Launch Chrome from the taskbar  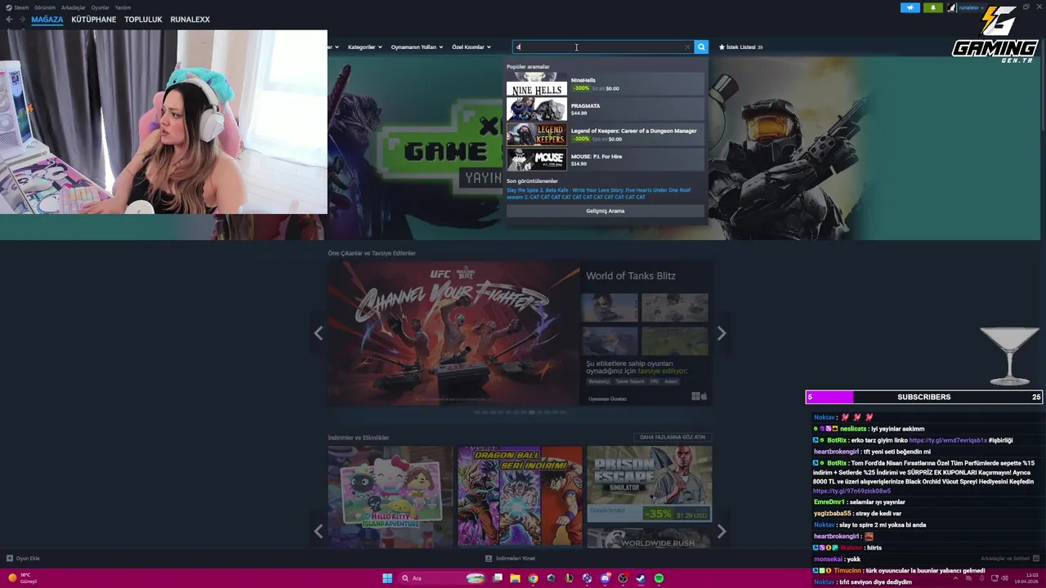click(533, 578)
